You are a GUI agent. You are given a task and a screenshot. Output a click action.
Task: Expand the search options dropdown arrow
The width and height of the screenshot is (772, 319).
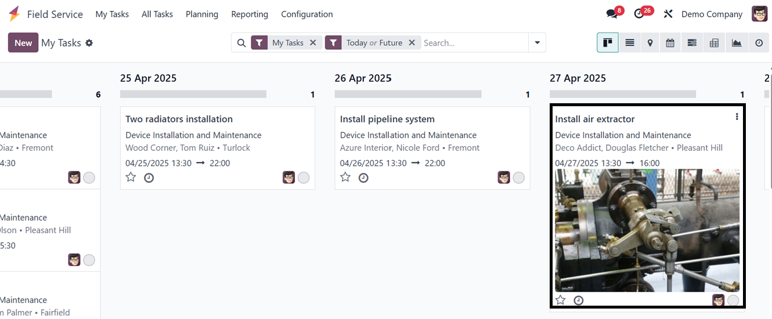point(537,43)
